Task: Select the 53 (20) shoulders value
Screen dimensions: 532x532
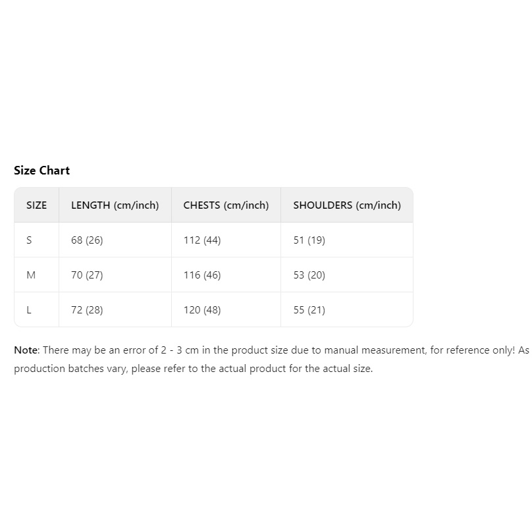Action: [x=309, y=275]
